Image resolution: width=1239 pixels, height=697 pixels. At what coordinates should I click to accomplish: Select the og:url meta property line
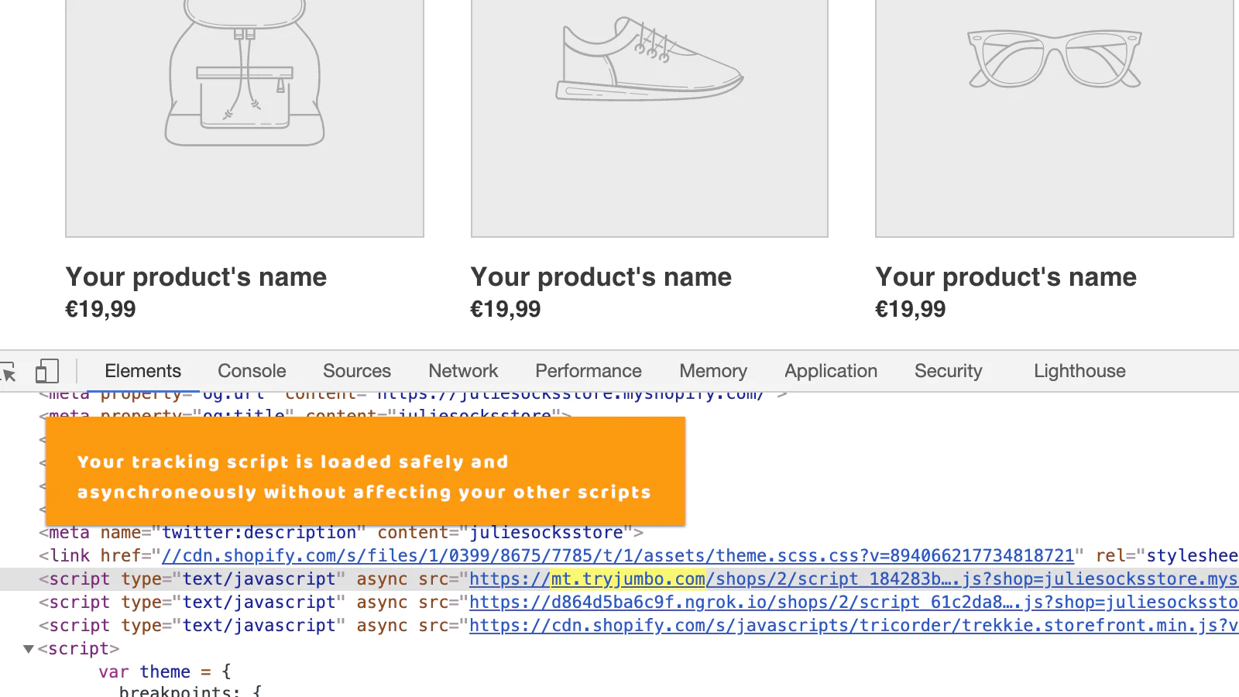(x=414, y=396)
